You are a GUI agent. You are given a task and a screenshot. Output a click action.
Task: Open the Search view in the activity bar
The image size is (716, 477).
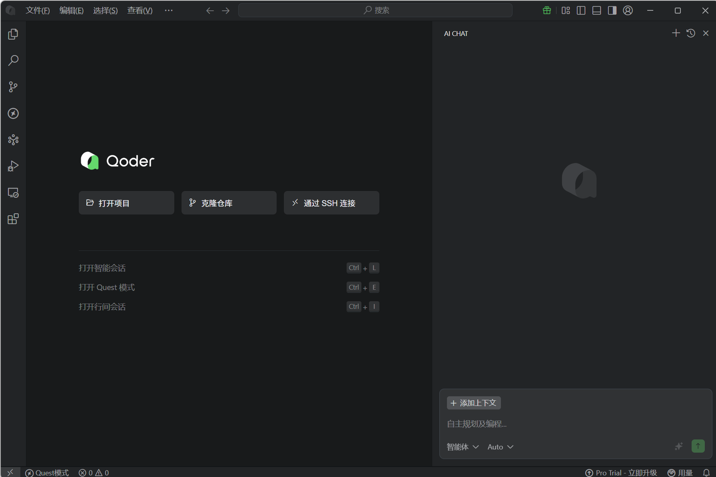[x=13, y=60]
